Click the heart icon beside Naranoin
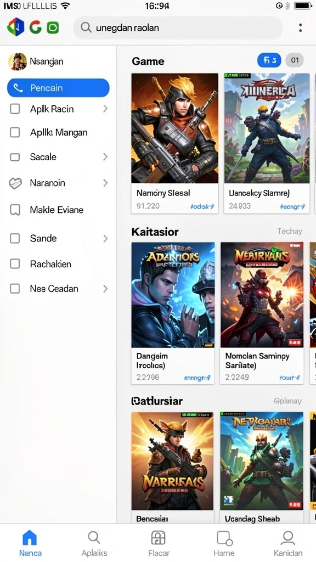The height and width of the screenshot is (562, 316). (x=15, y=183)
